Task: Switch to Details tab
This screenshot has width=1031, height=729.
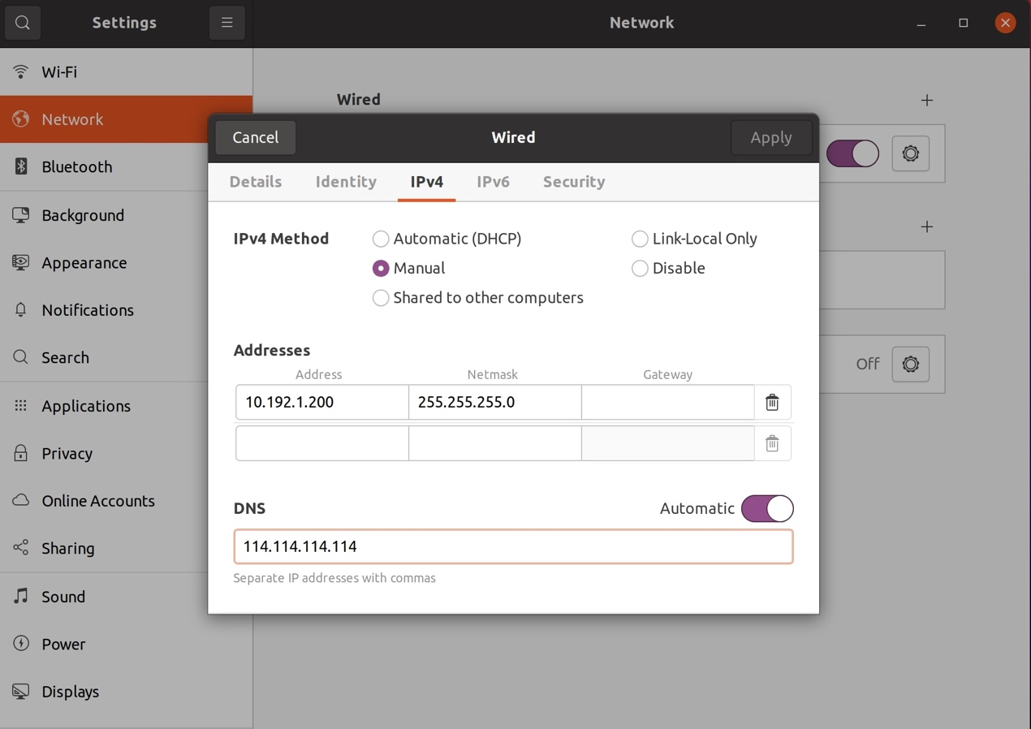Action: [256, 182]
